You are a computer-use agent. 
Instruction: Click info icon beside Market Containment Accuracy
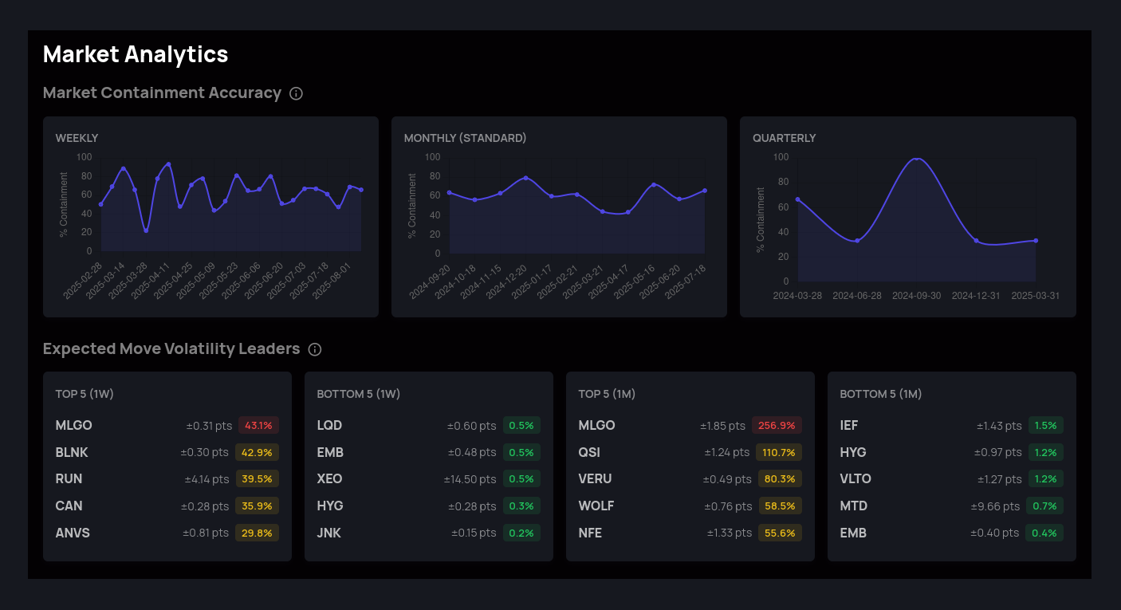tap(296, 93)
